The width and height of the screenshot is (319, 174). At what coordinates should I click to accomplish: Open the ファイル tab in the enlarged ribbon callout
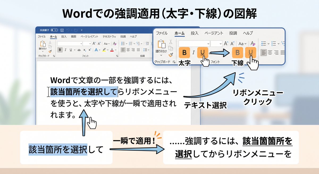point(162,33)
